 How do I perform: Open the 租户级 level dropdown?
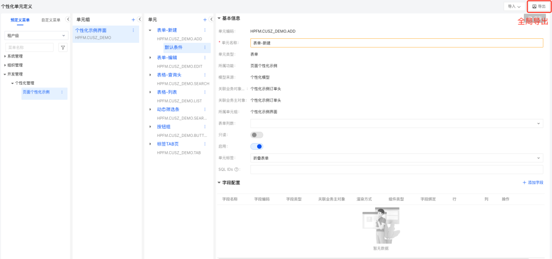point(36,36)
